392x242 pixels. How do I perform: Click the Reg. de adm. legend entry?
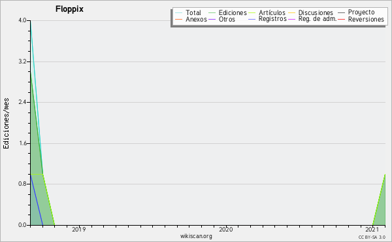pyautogui.click(x=318, y=19)
